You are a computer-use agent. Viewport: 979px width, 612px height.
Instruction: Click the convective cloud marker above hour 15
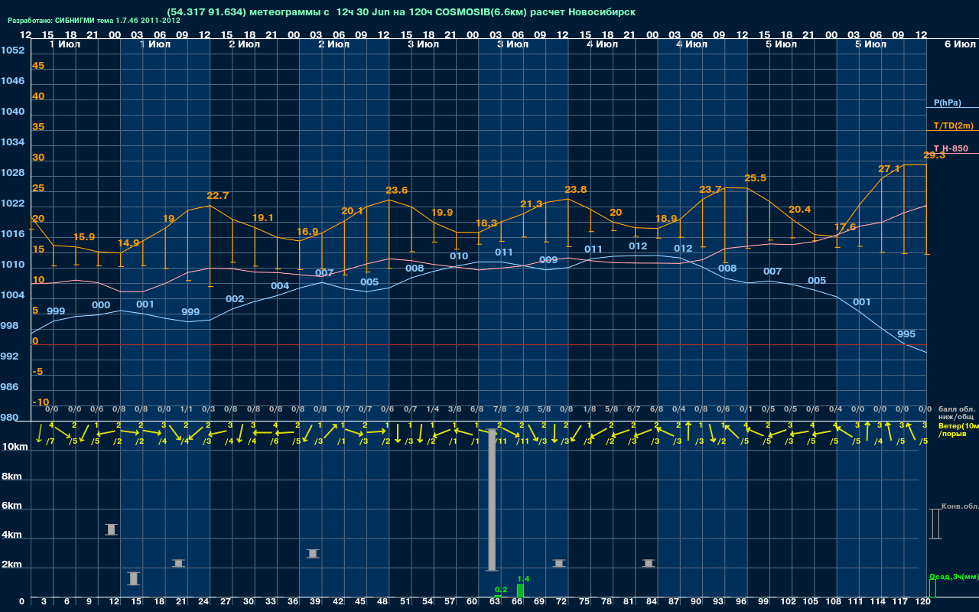click(134, 578)
